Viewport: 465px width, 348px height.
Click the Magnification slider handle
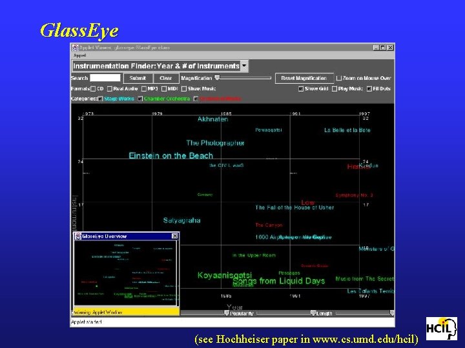click(217, 77)
